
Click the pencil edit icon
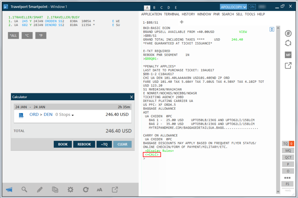[x=40, y=189]
